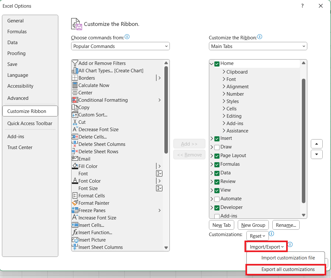Click the Delete Sheet Rows icon
The height and width of the screenshot is (278, 331).
[75, 151]
